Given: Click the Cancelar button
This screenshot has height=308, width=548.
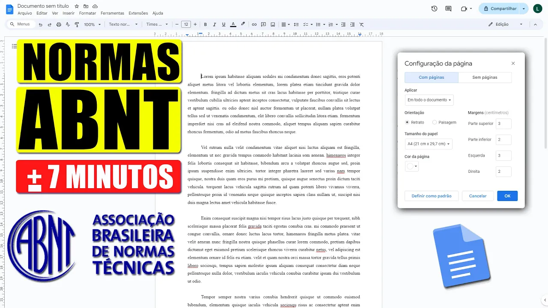Looking at the screenshot, I should 478,196.
